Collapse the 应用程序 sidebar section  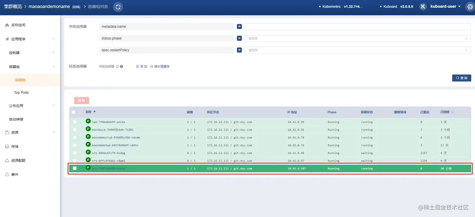pos(53,39)
